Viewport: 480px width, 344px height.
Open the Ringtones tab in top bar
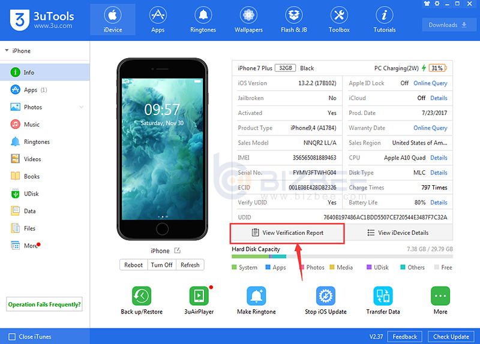(203, 20)
